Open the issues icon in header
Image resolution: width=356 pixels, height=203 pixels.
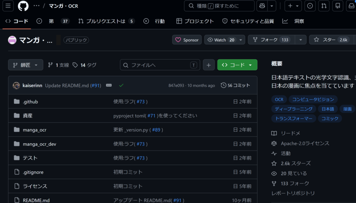tap(310, 6)
